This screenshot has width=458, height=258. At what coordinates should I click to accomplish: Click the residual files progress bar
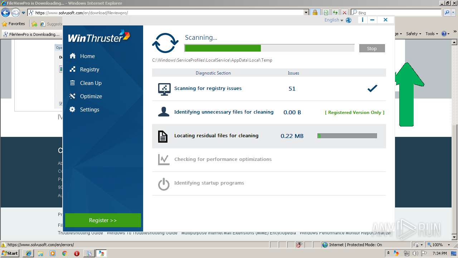[347, 136]
